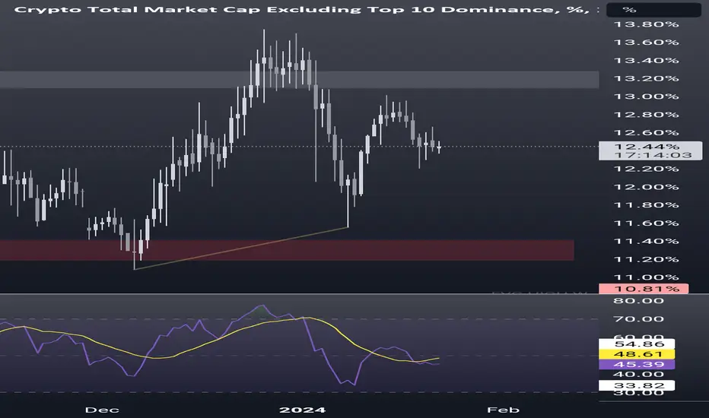Click the 13.20% price axis label
709x418 pixels.
click(x=646, y=78)
